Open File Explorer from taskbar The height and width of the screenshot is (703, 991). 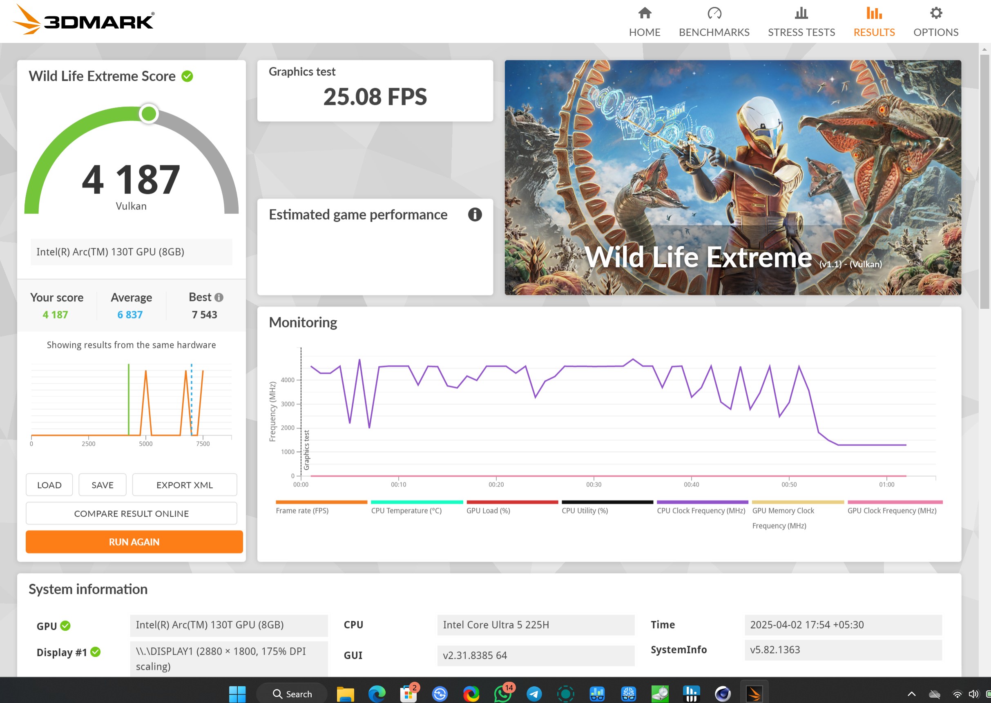[x=345, y=694]
